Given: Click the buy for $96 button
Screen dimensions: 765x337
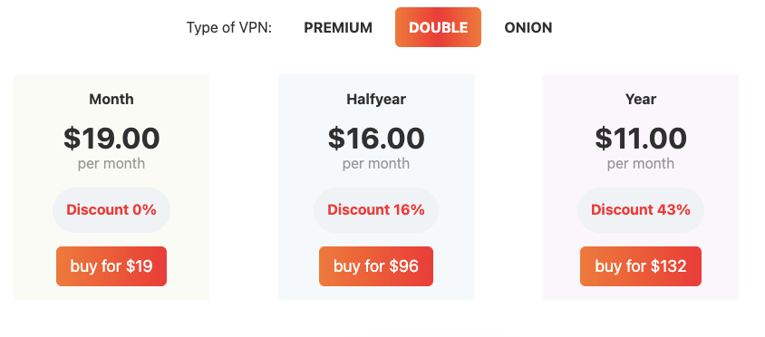Looking at the screenshot, I should (375, 266).
